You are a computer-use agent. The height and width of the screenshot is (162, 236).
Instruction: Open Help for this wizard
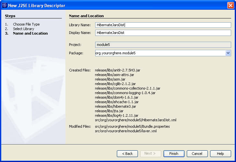tap(220, 154)
